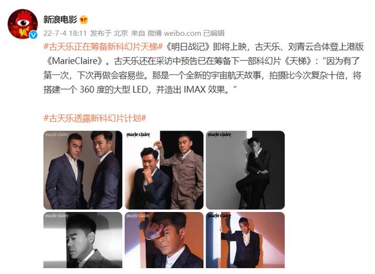The height and width of the screenshot is (274, 375).
Task: Click marie claire logo on third photo
Action: pos(219,135)
